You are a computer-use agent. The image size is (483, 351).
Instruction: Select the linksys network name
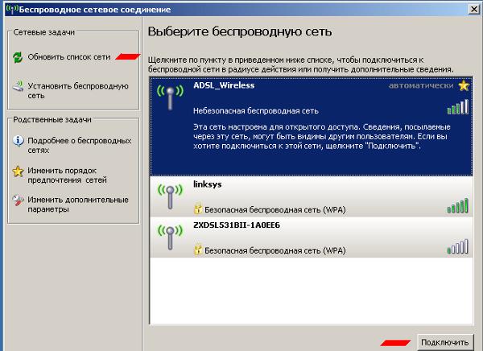(208, 184)
